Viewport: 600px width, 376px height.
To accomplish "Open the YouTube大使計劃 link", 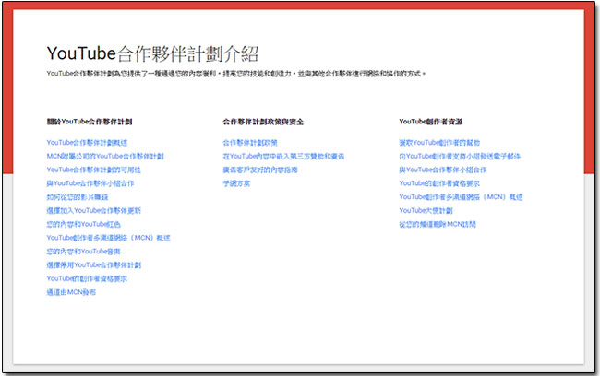I will (426, 210).
